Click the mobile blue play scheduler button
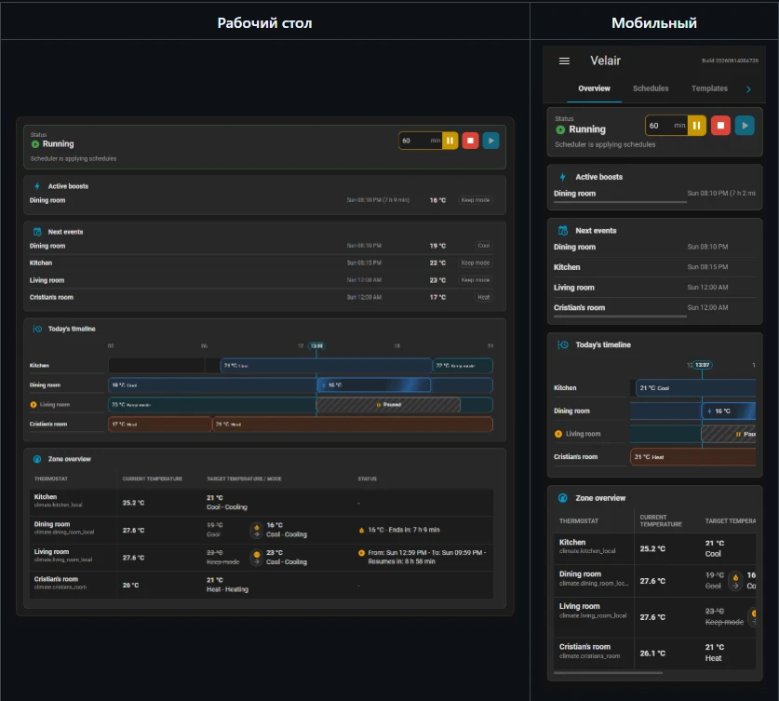 [745, 126]
